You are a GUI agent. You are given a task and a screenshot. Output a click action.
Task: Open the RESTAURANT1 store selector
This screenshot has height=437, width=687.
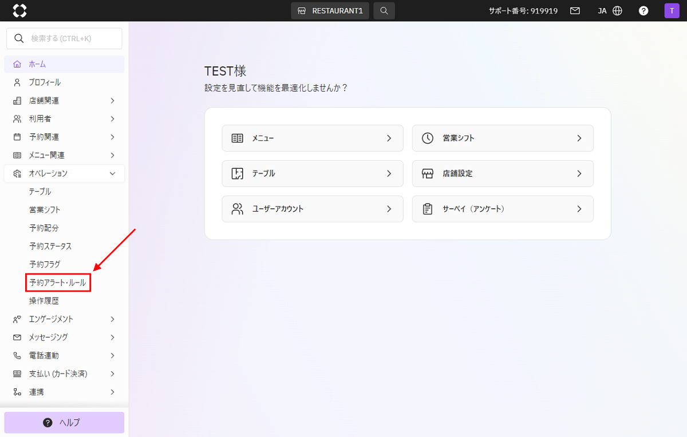[x=330, y=11]
